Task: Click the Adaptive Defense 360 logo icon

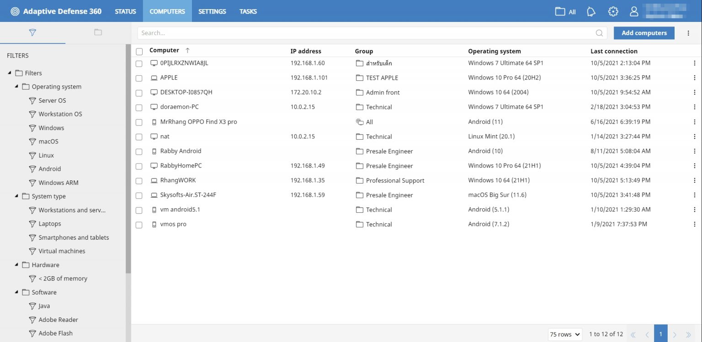Action: [x=15, y=11]
